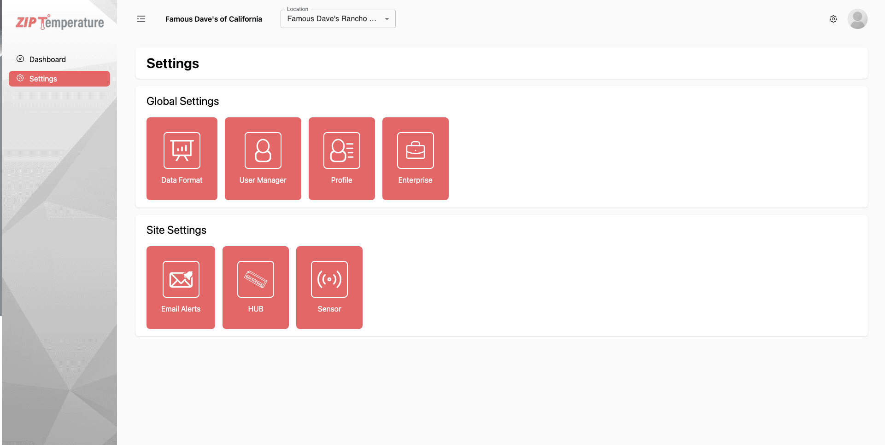The height and width of the screenshot is (445, 885).
Task: Go to Dashboard in the sidebar
Action: [x=47, y=59]
